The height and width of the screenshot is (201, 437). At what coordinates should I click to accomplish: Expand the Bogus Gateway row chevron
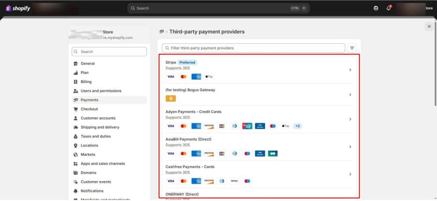(350, 95)
